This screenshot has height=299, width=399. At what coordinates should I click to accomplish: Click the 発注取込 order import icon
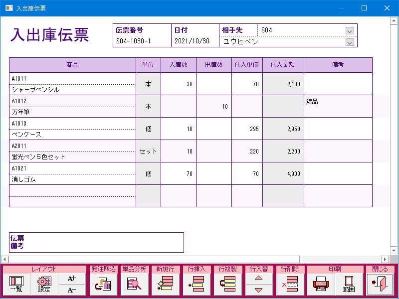point(103,284)
